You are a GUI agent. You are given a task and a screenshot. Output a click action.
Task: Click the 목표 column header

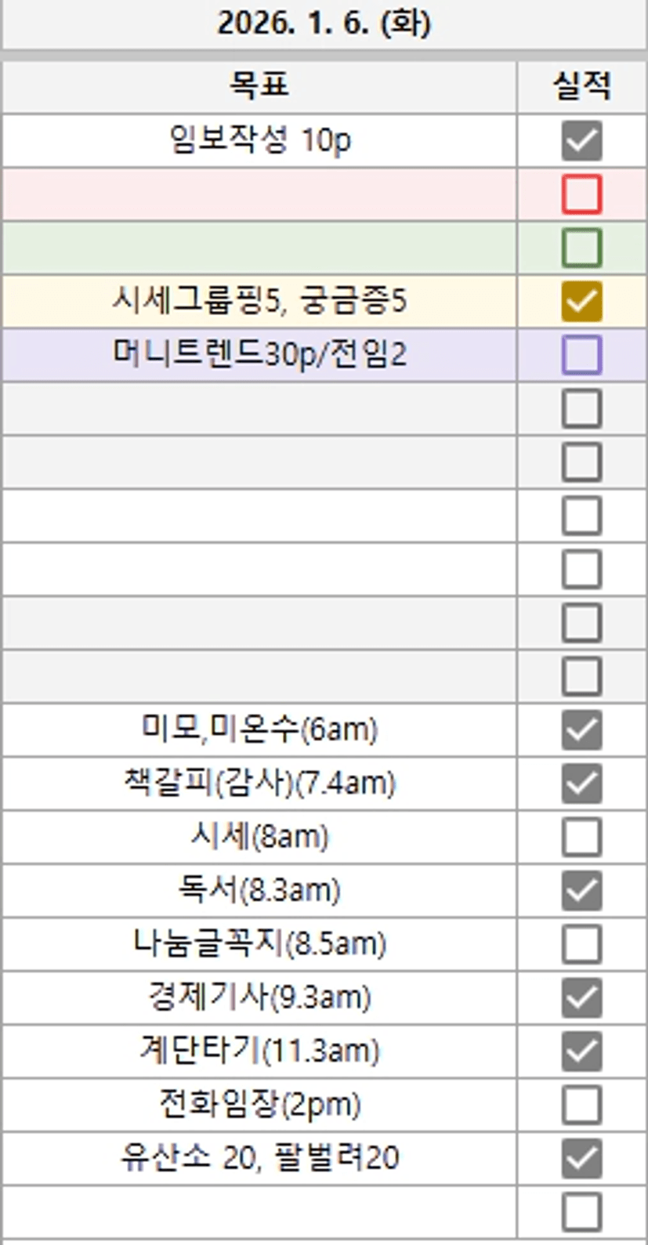tap(259, 85)
